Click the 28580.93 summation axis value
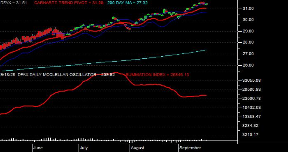The image size is (288, 152). 252,90
